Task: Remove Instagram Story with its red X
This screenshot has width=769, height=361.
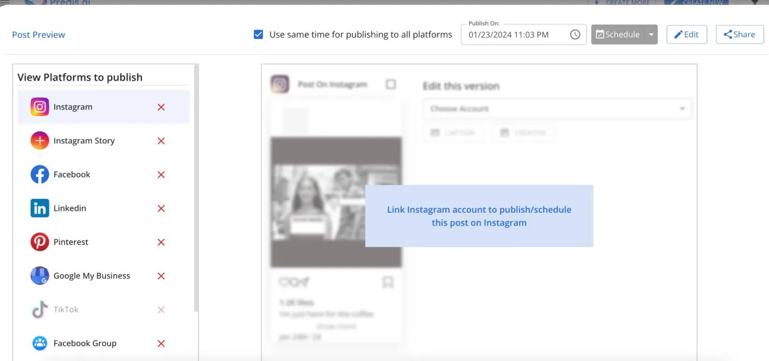Action: [x=161, y=141]
